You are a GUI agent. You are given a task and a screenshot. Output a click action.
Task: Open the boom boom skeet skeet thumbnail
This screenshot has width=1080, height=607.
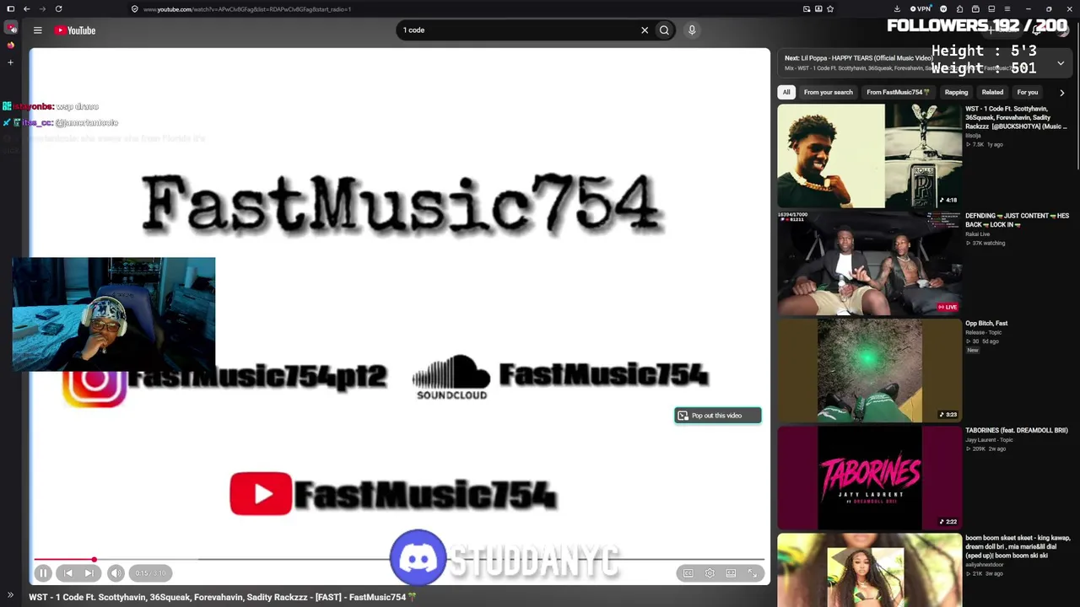point(869,570)
